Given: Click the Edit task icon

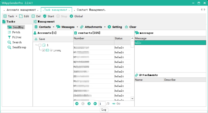Looking at the screenshot, I should 21,16.
